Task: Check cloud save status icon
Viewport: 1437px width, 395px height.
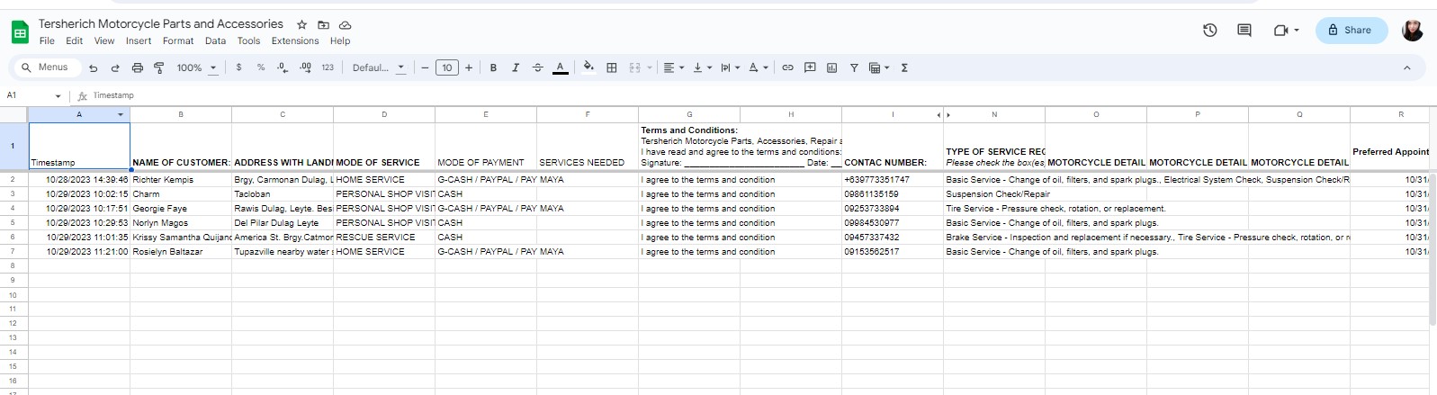Action: point(345,24)
